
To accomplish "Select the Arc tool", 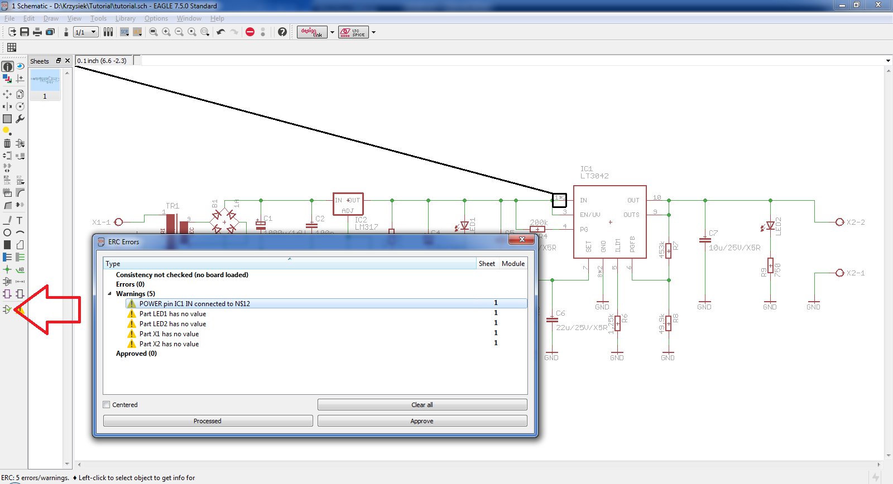I will 20,233.
